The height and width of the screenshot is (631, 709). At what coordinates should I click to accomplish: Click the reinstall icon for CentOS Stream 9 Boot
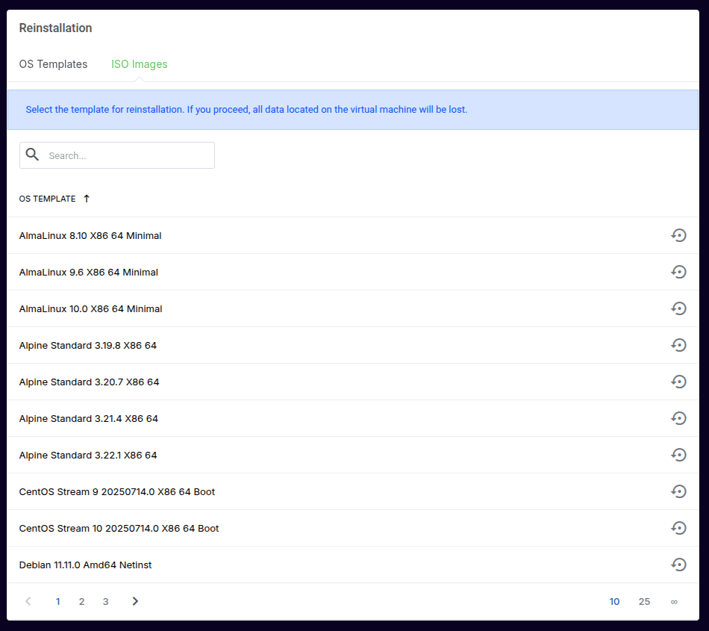678,491
